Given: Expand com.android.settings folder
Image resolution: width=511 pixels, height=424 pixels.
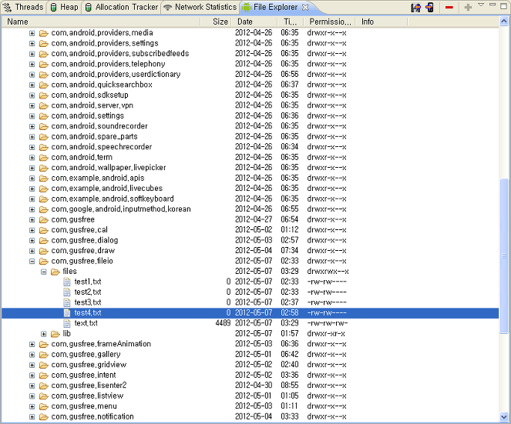Looking at the screenshot, I should [32, 116].
